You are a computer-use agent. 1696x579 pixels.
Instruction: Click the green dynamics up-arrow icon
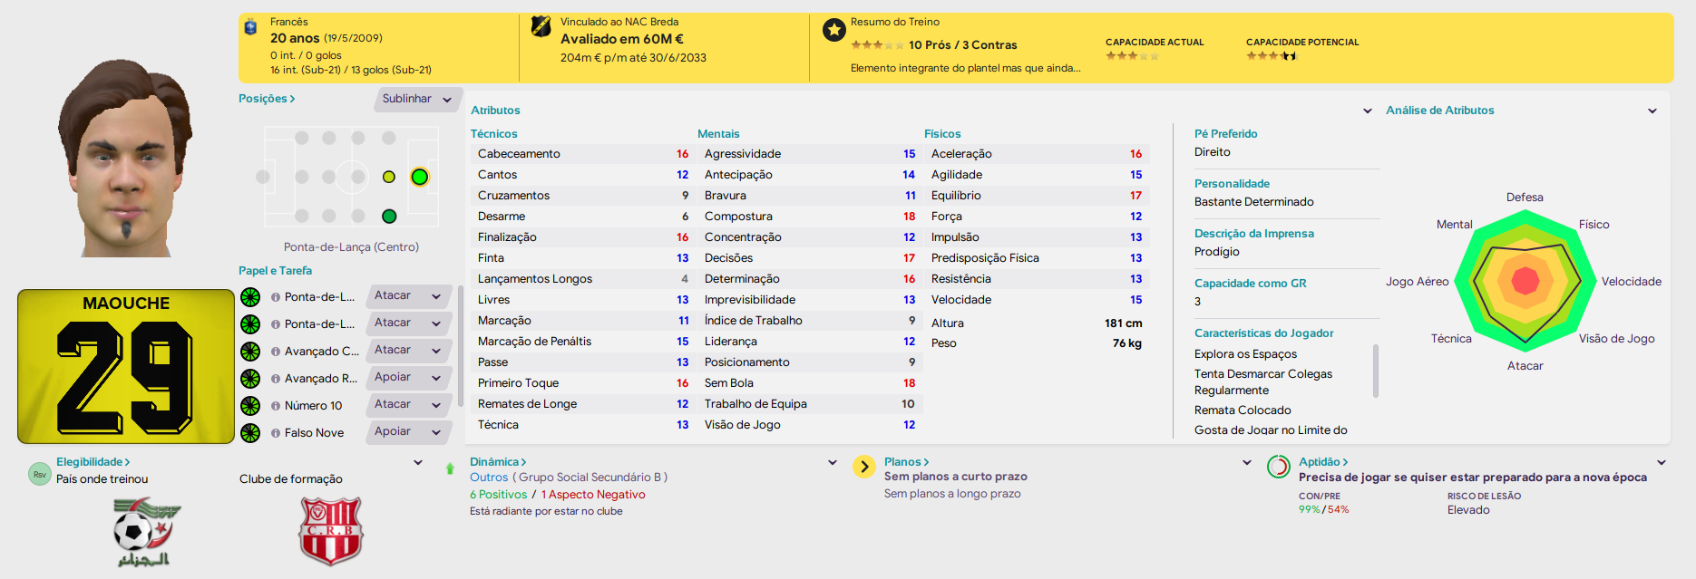pos(450,468)
